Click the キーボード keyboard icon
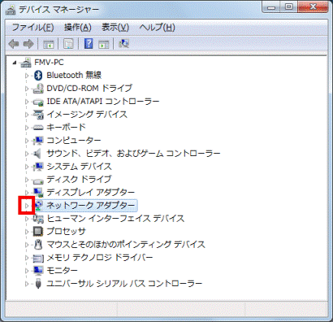This screenshot has width=333, height=322. click(38, 128)
